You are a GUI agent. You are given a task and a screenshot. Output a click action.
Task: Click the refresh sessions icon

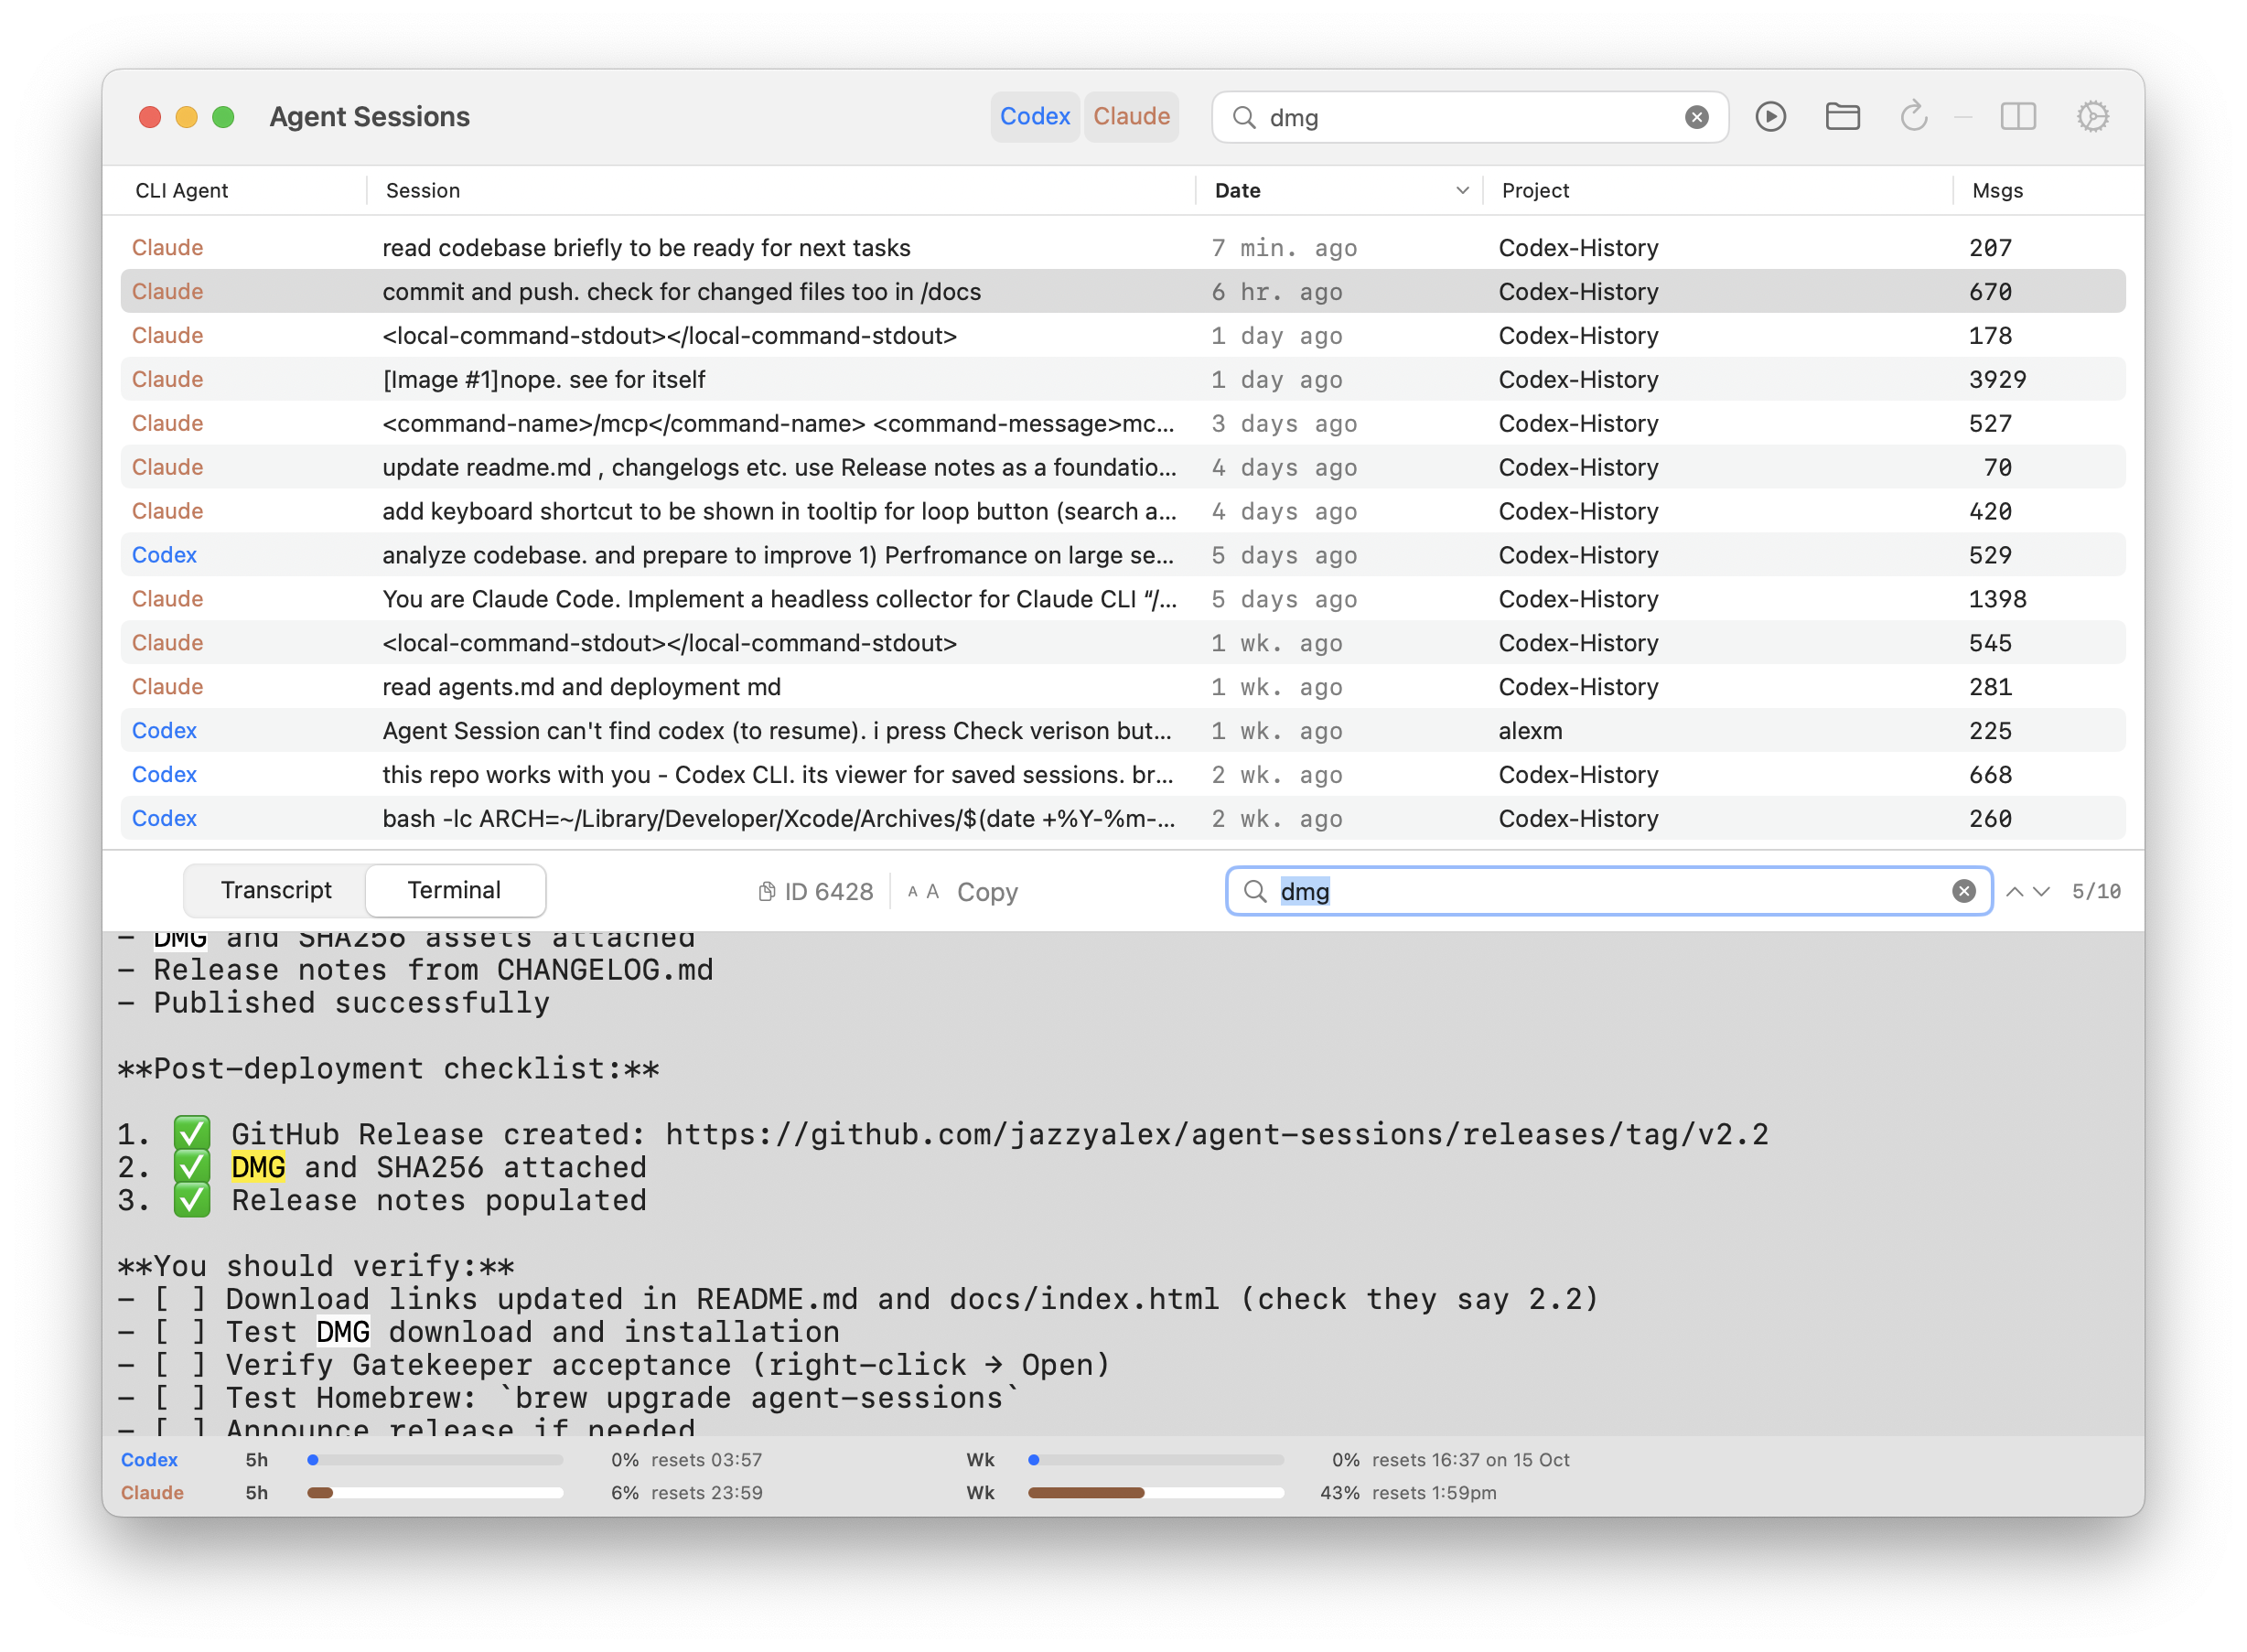[x=1913, y=117]
